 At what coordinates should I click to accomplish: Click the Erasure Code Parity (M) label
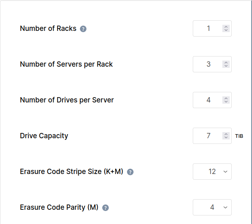59,207
